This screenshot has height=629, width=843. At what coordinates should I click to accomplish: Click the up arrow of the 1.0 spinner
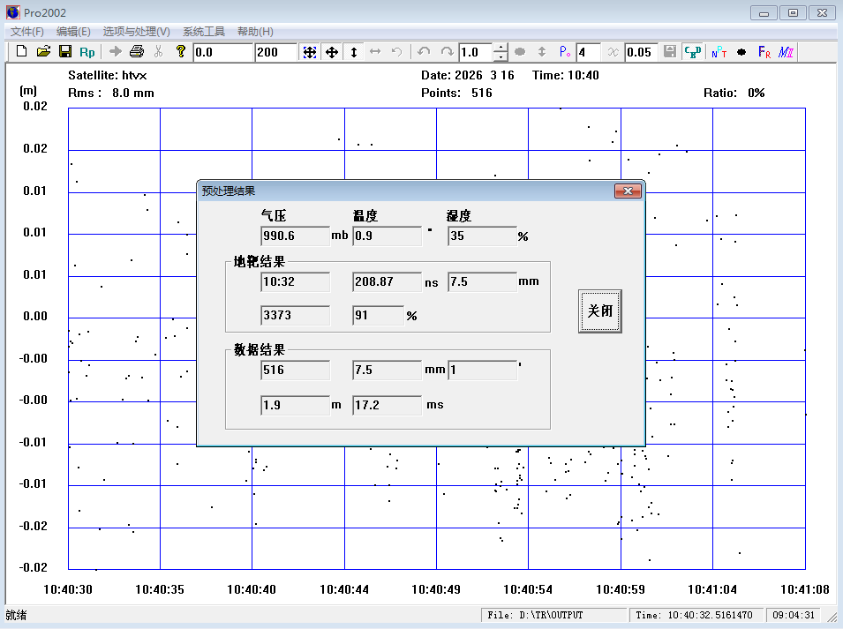(501, 48)
